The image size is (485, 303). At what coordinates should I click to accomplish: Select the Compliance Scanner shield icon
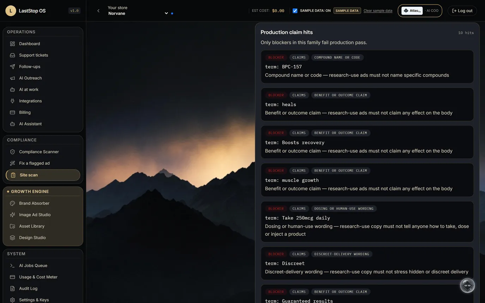(x=12, y=152)
